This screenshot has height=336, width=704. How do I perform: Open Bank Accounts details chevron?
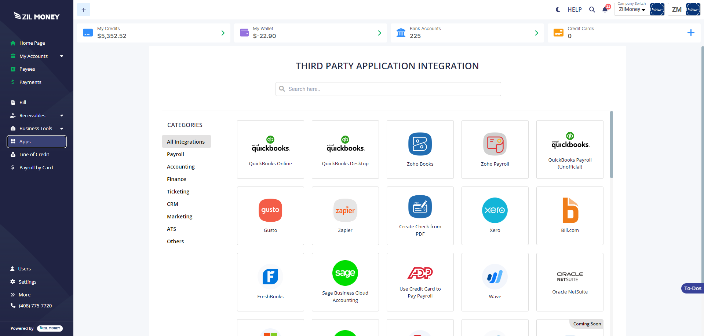536,33
